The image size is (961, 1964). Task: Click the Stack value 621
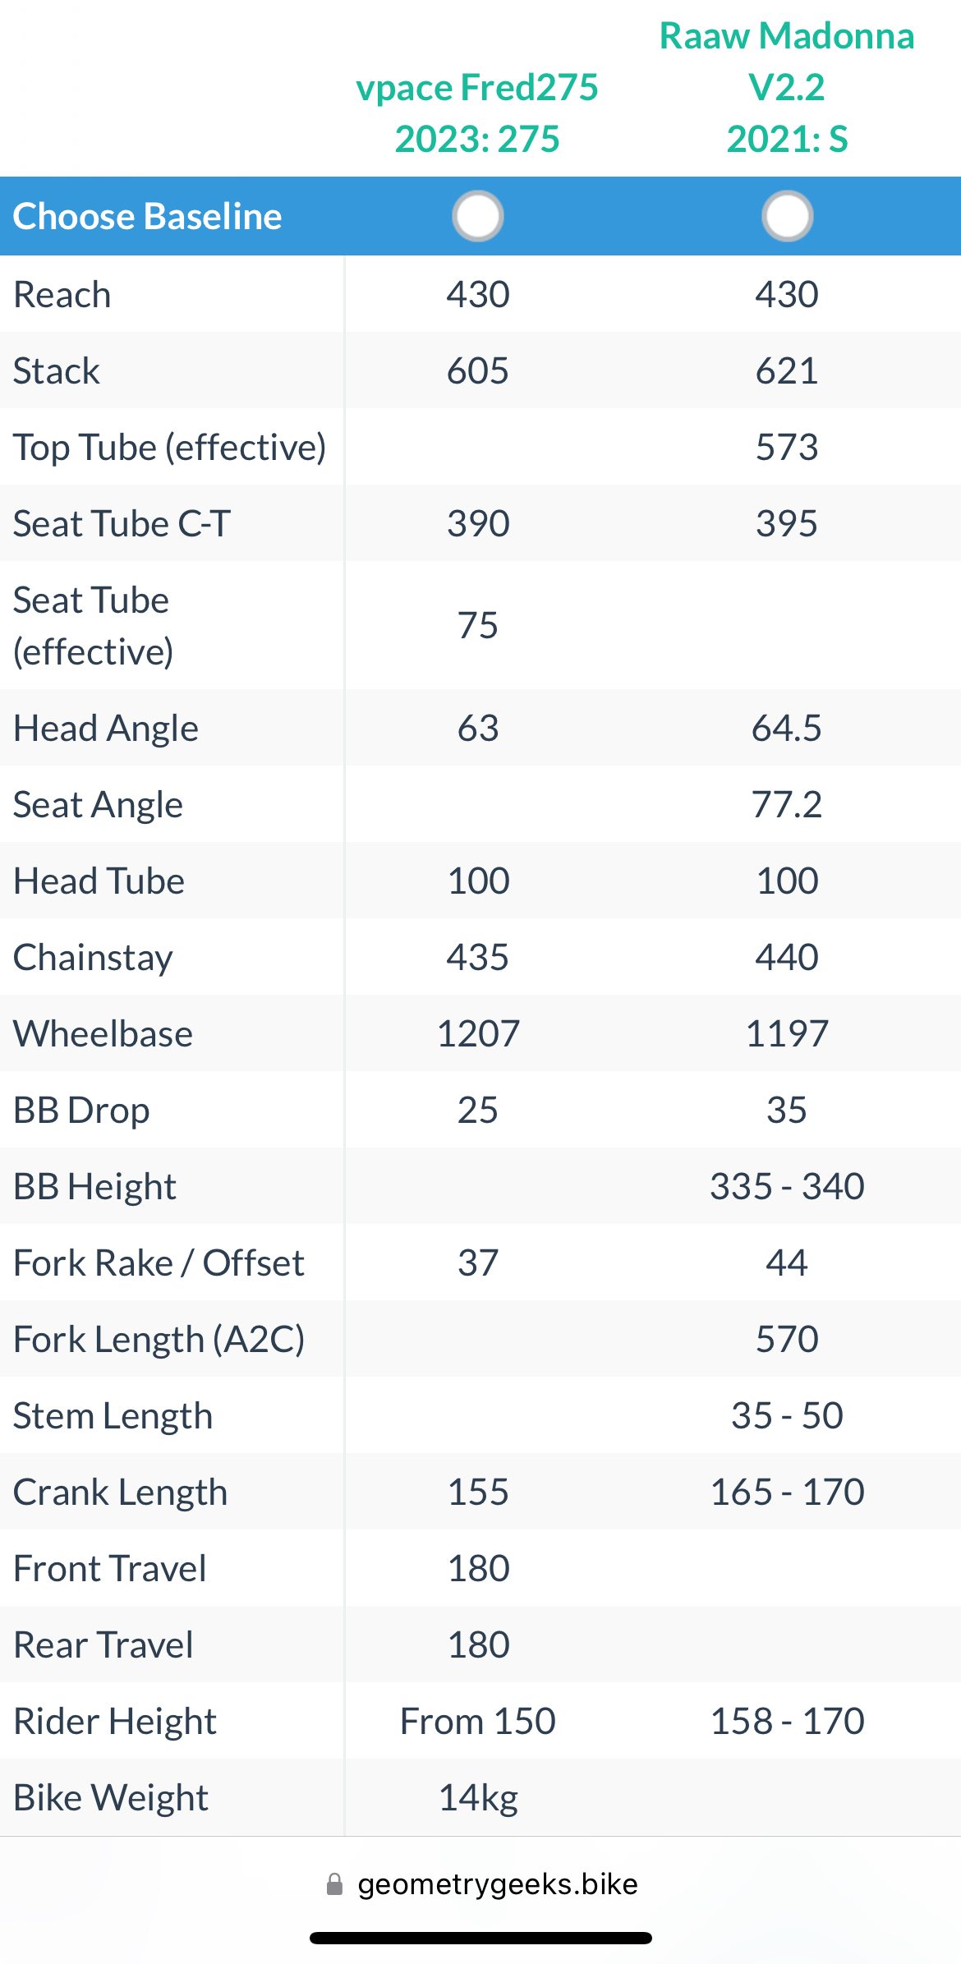(787, 370)
